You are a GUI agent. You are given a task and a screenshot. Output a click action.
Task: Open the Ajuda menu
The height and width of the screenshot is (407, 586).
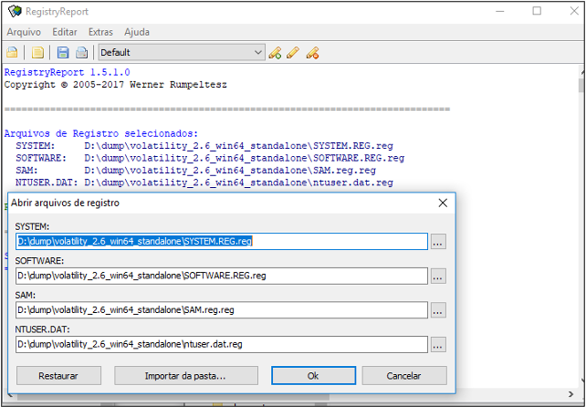pos(137,32)
